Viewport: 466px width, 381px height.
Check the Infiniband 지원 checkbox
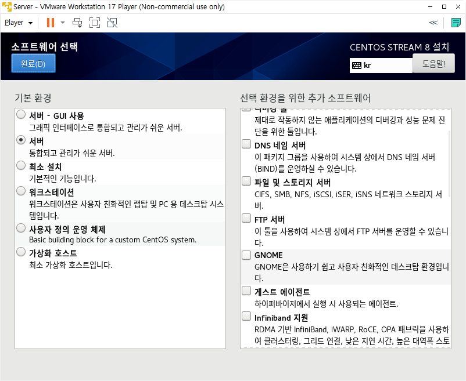point(246,317)
